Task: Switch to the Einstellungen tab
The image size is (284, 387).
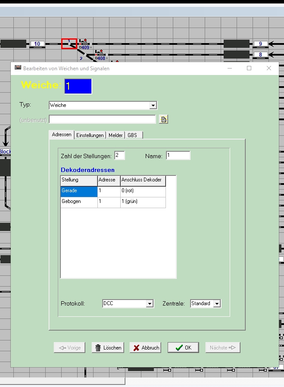Action: tap(90, 135)
